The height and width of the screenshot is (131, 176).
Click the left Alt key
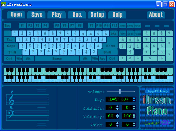click(x=29, y=59)
